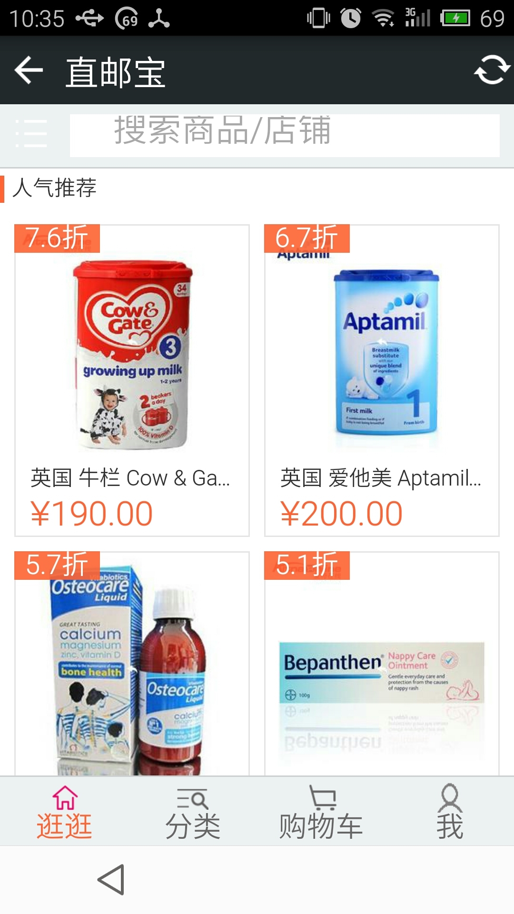This screenshot has height=914, width=514.
Task: Click the 英国 牛栏 Cow & Ga... title
Action: coord(130,478)
